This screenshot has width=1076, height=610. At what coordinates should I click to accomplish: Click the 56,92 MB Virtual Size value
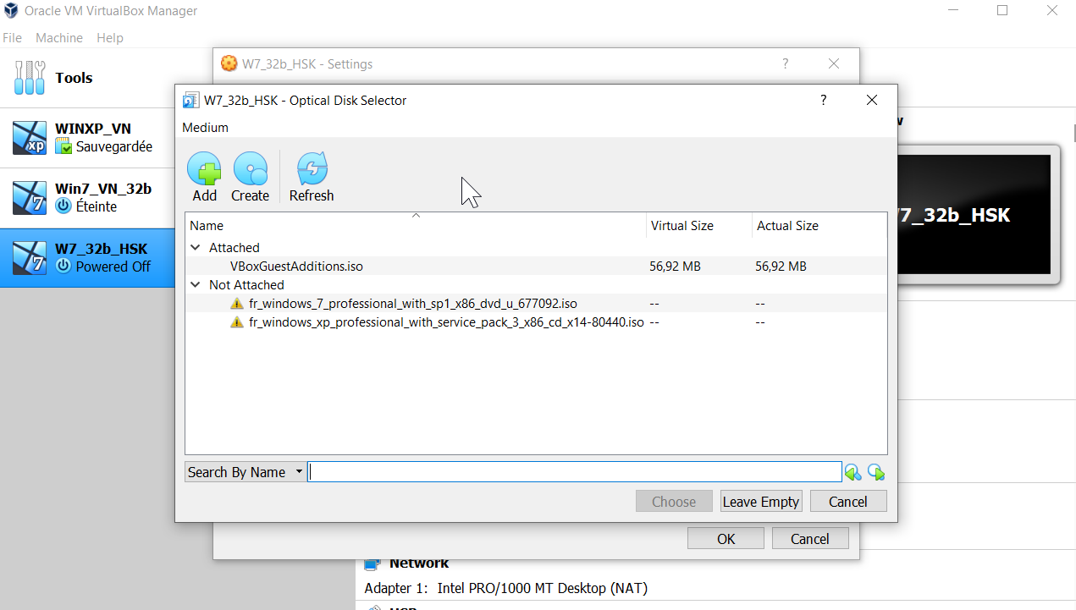(x=676, y=267)
